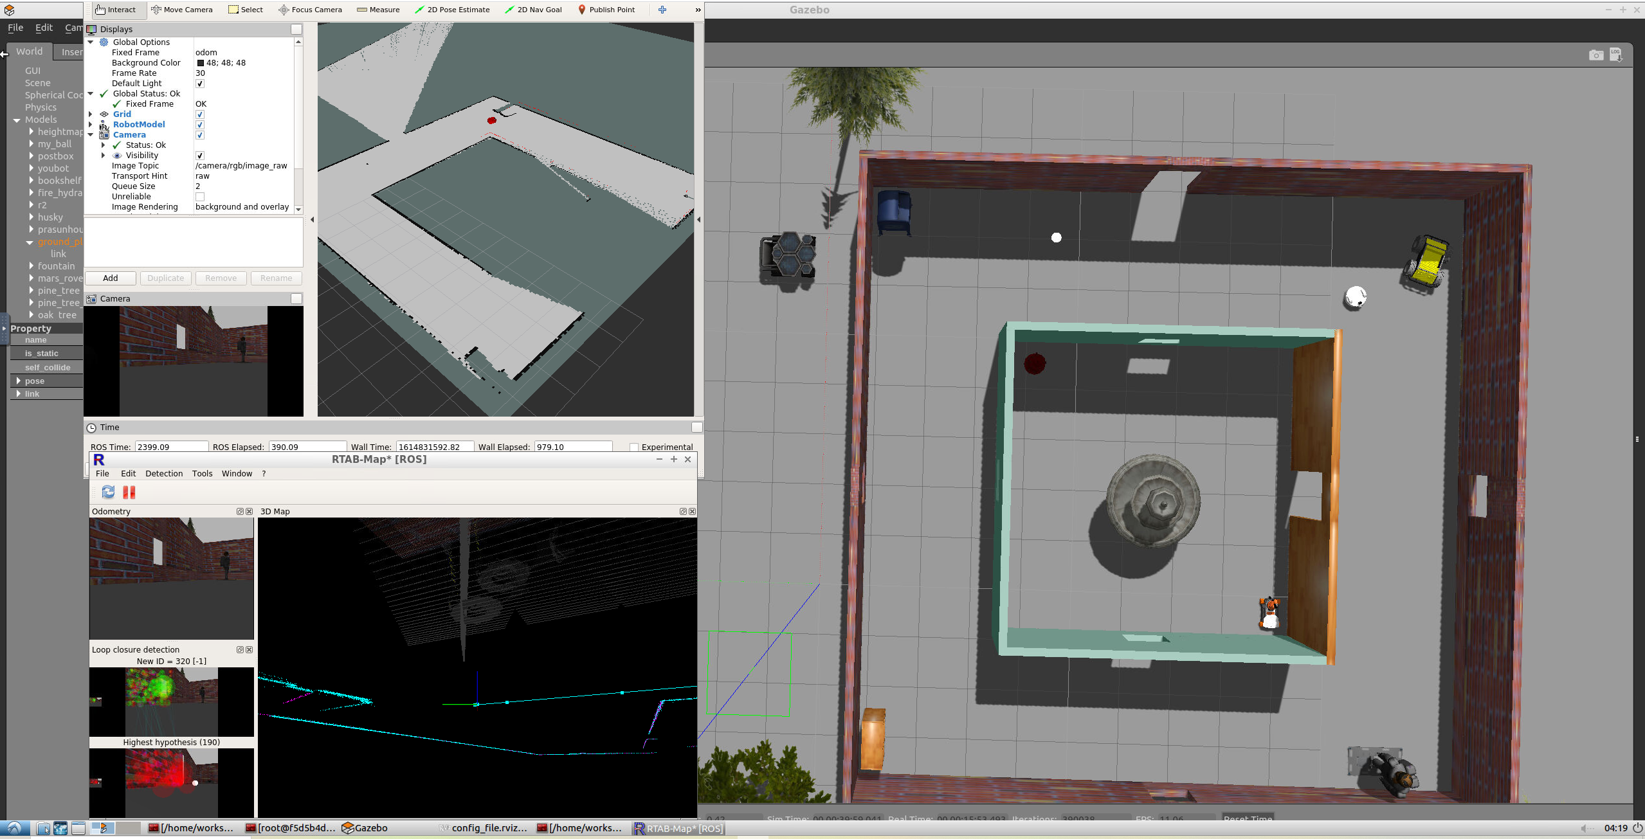Screen dimensions: 1645x839
Task: Open the Gazebo taskbar entry
Action: (x=364, y=828)
